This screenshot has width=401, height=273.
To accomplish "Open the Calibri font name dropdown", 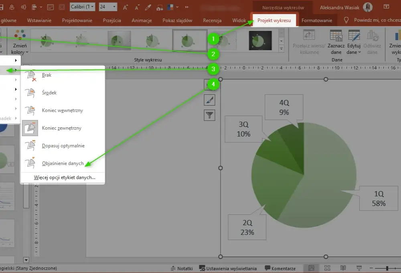I will coord(92,7).
